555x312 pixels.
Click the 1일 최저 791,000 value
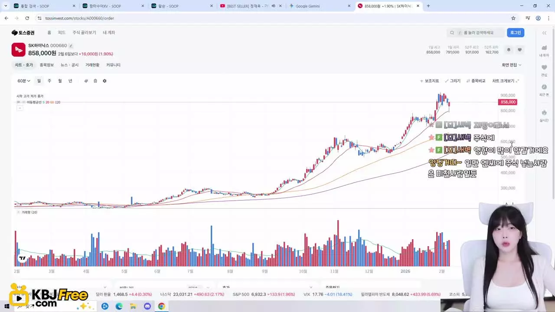pyautogui.click(x=453, y=52)
